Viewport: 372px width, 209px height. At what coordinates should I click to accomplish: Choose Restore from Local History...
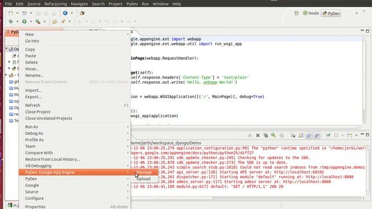click(x=74, y=159)
